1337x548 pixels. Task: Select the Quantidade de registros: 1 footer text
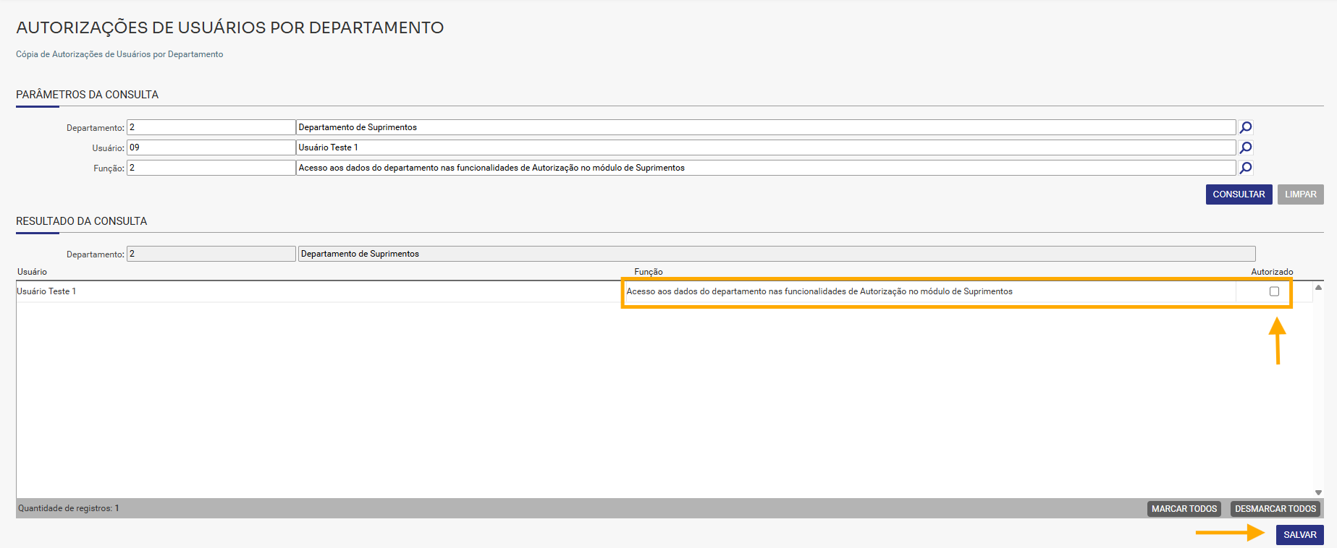[69, 508]
